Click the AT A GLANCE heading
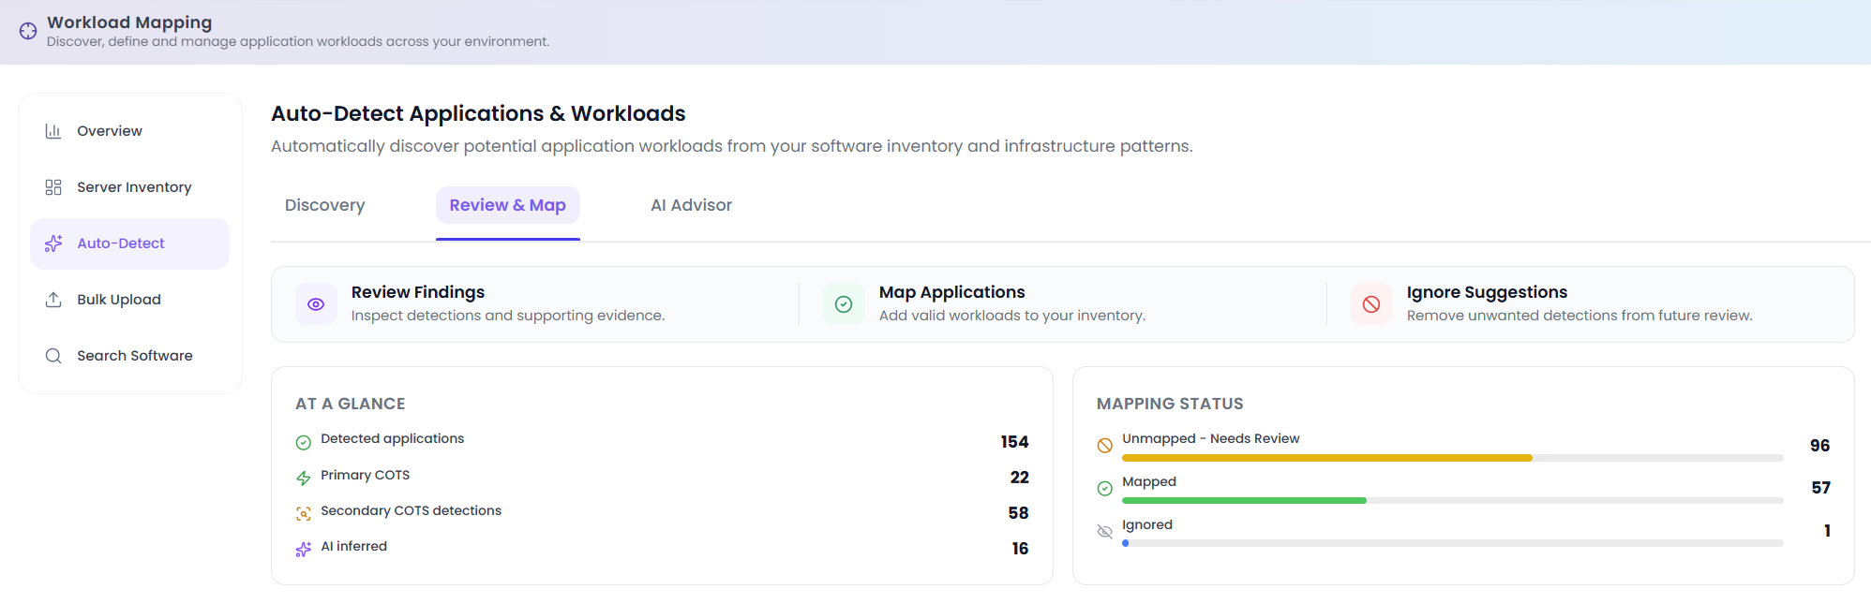Image resolution: width=1871 pixels, height=604 pixels. pos(351,404)
